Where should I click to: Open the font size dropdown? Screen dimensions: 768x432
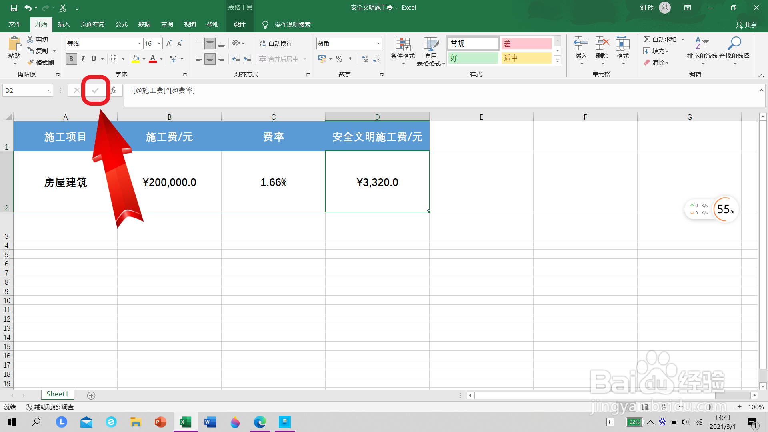coord(159,43)
